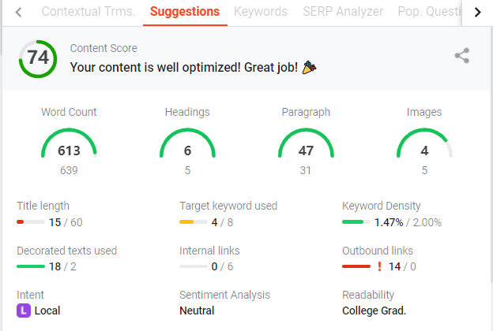Open the SERP Analyzer tab
Viewport: 493px width, 331px height.
(x=343, y=12)
